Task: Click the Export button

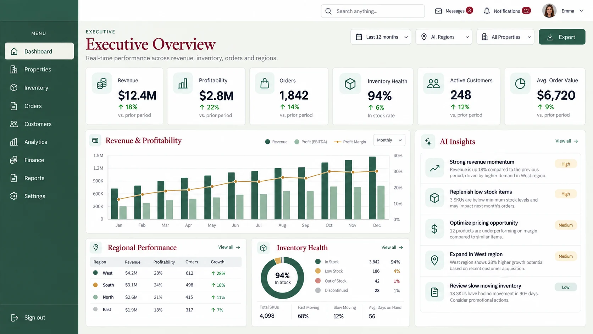Action: [562, 37]
